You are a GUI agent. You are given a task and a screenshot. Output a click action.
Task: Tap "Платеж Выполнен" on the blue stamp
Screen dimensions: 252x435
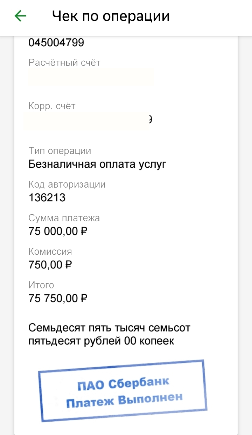pyautogui.click(x=124, y=400)
